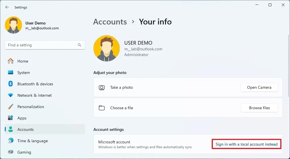Click the large USER DEMO profile picture
The width and height of the screenshot is (290, 159).
pos(106,48)
